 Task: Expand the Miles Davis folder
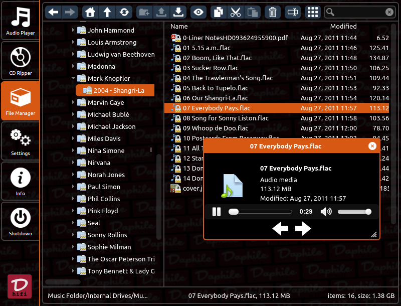click(x=73, y=138)
